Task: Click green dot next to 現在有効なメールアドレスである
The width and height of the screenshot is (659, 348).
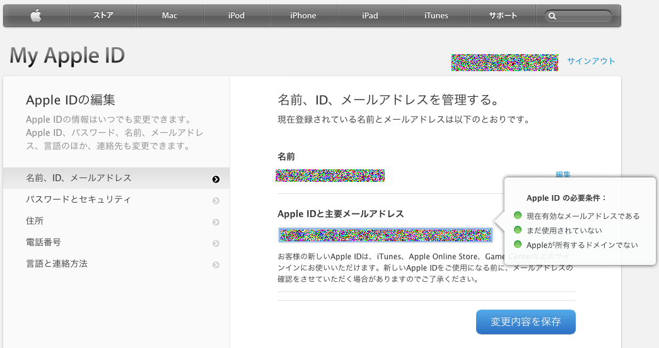Action: point(518,215)
